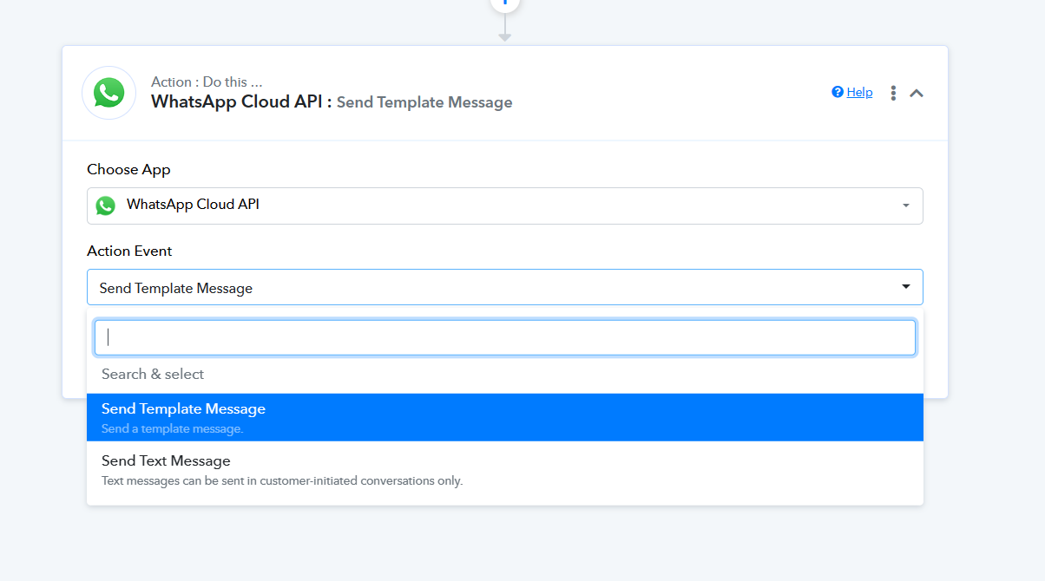Open the Help link
This screenshot has height=581, width=1045.
859,92
